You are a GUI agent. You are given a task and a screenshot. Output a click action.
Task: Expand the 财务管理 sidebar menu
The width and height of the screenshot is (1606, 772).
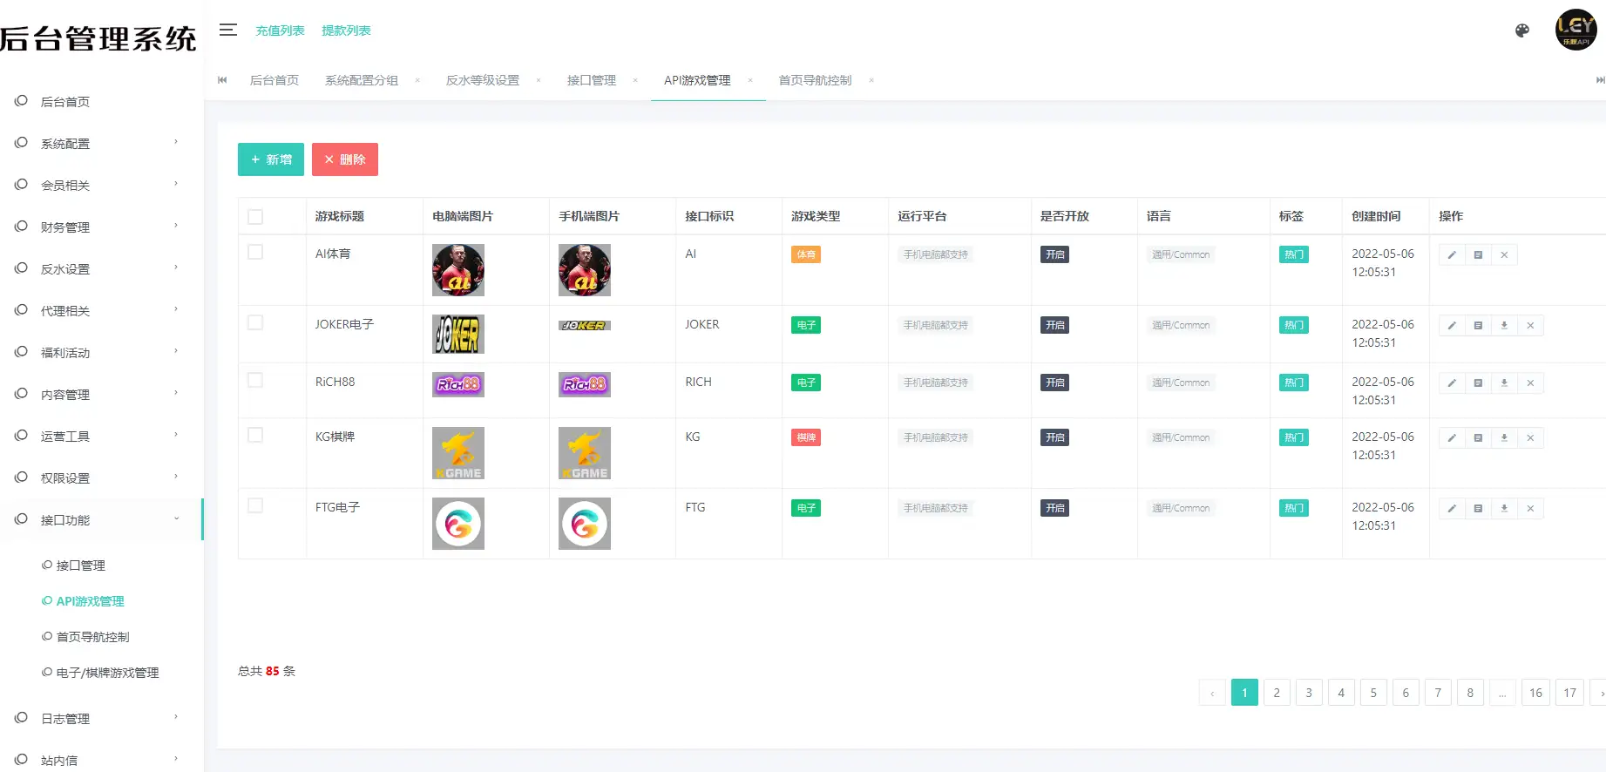coord(101,227)
